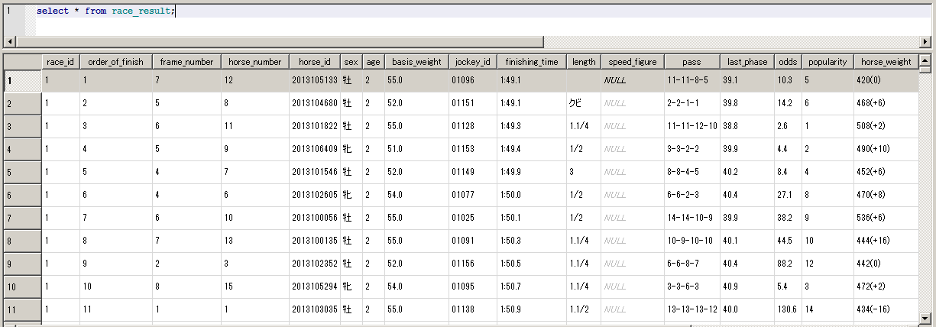Click horse_id cell 2013106409
The image size is (936, 327).
pyautogui.click(x=314, y=149)
